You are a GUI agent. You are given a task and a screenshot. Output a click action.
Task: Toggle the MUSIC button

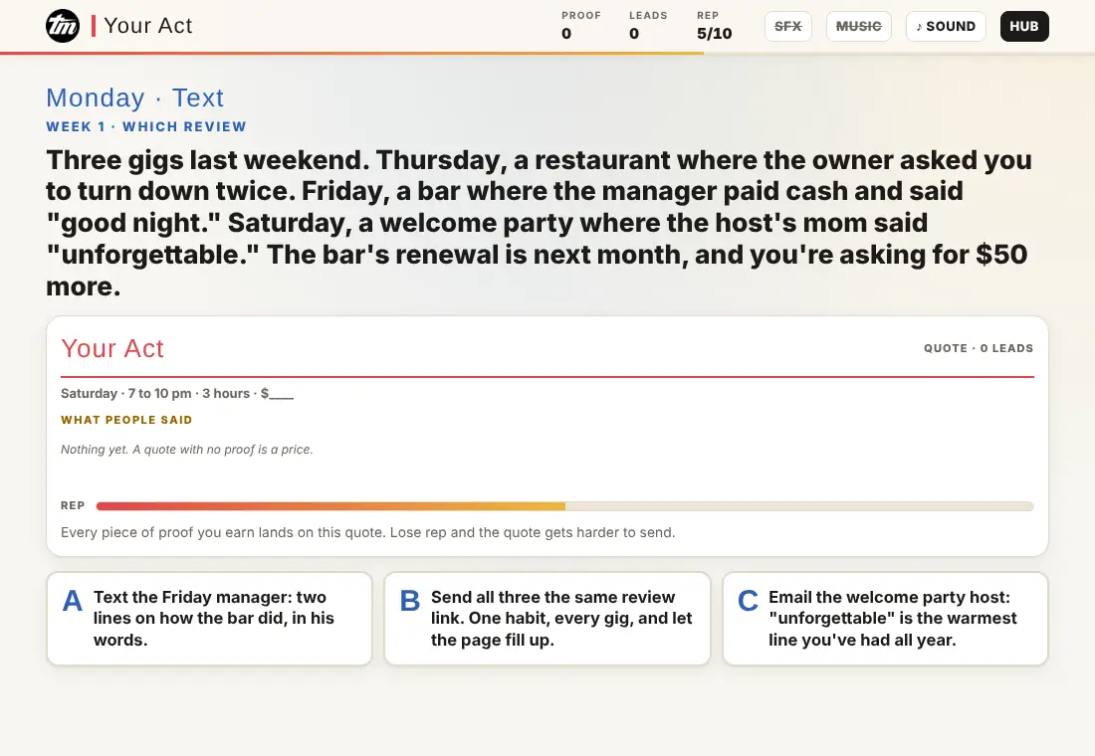pyautogui.click(x=858, y=27)
